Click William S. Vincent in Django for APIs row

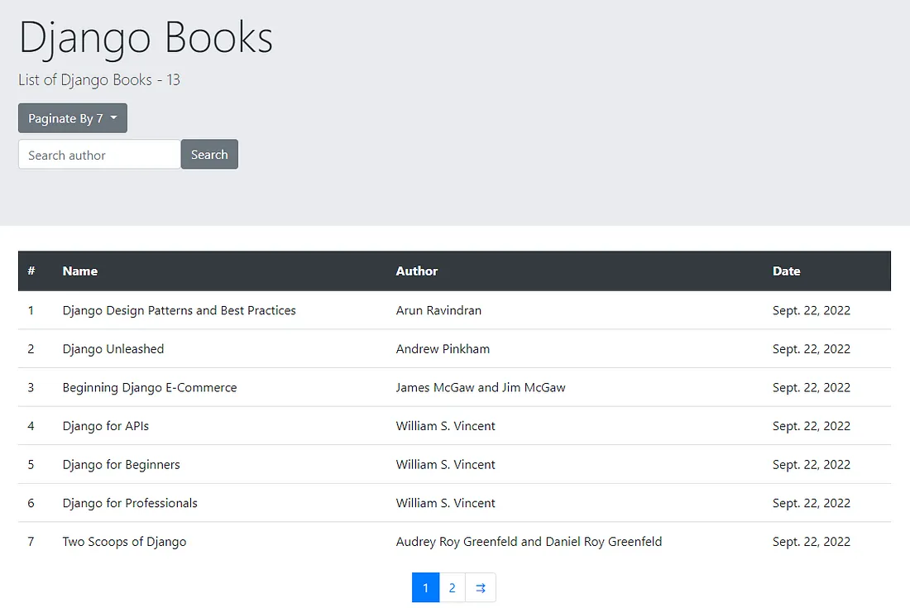446,426
